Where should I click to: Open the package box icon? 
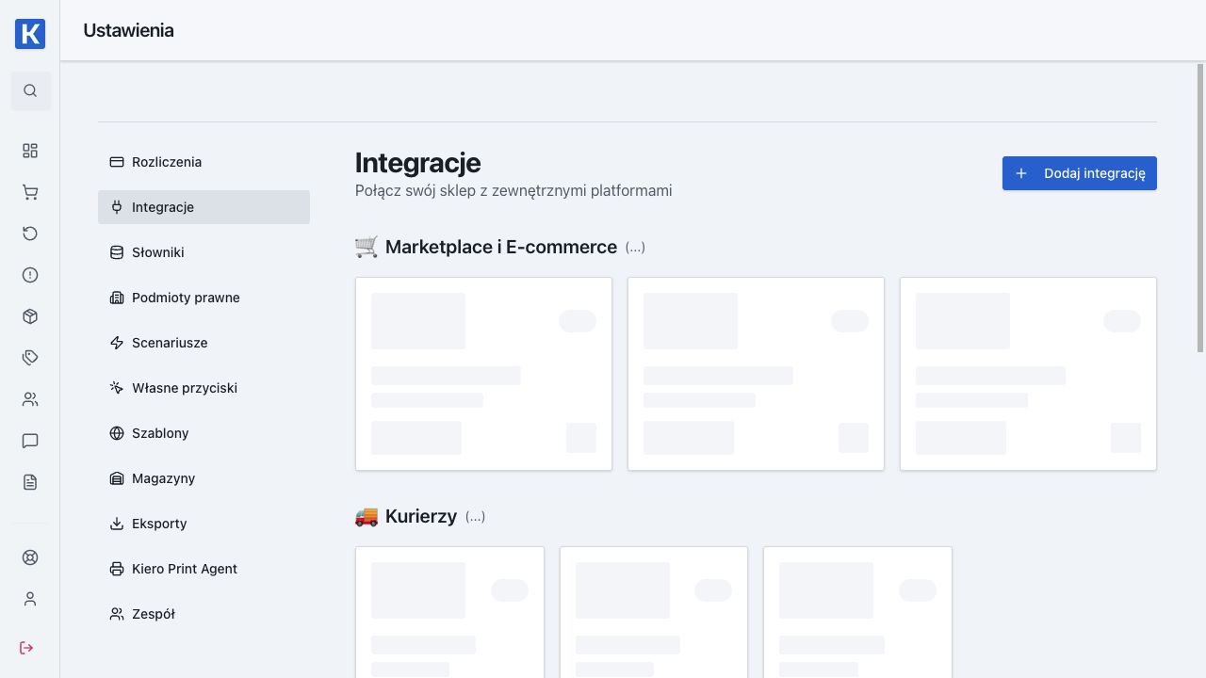pyautogui.click(x=30, y=316)
